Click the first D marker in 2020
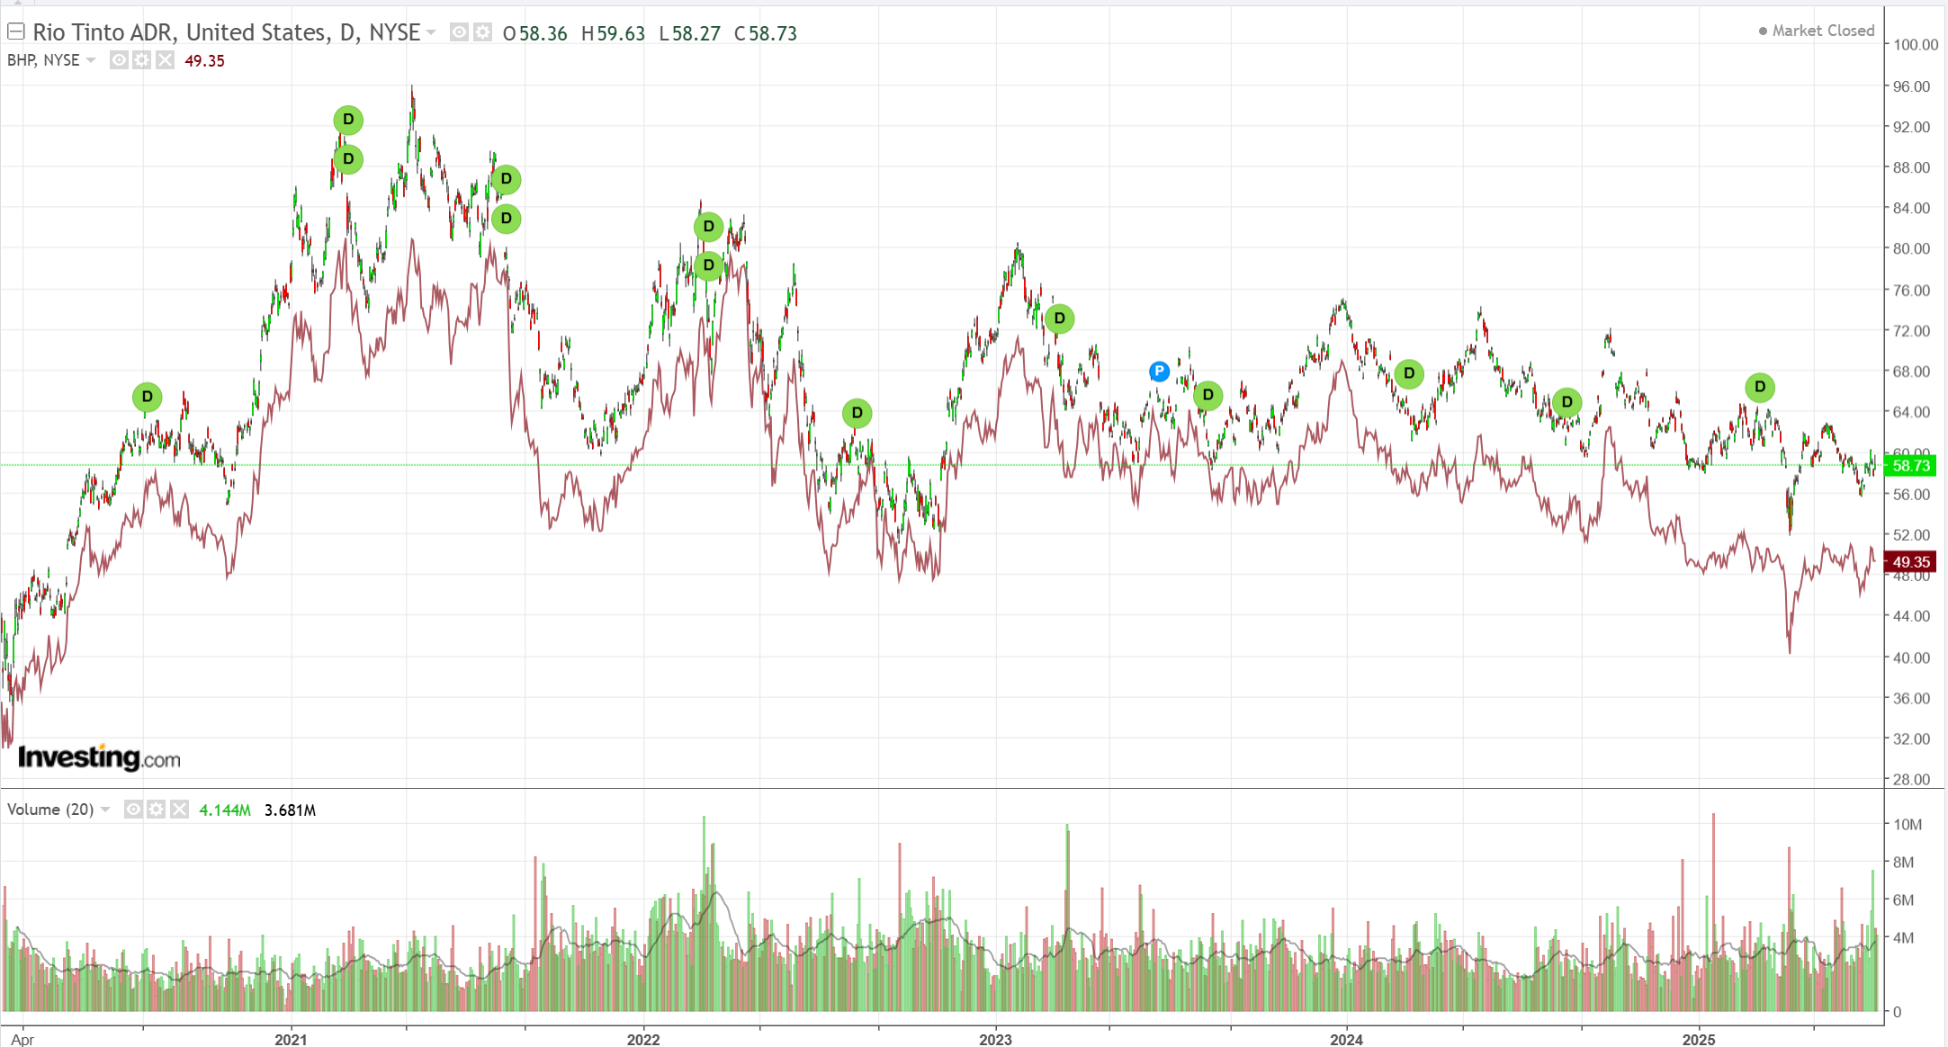Screen dimensions: 1948x1047 (147, 397)
